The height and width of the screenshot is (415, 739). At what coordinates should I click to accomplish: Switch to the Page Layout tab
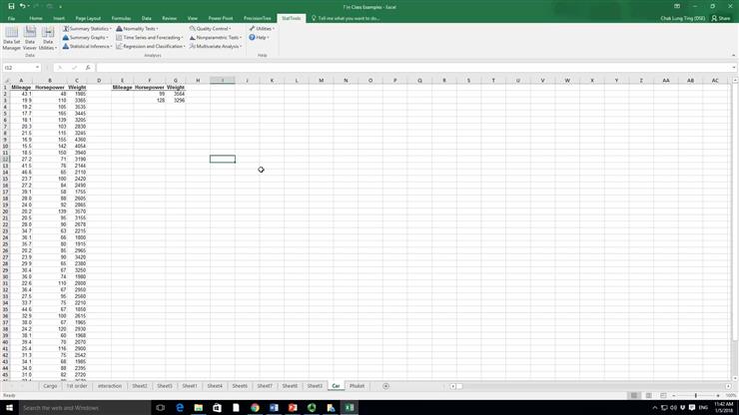point(88,18)
